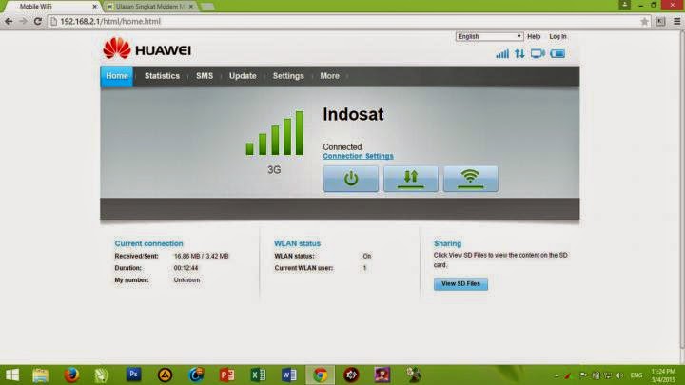Open File Explorer from taskbar

coord(41,375)
